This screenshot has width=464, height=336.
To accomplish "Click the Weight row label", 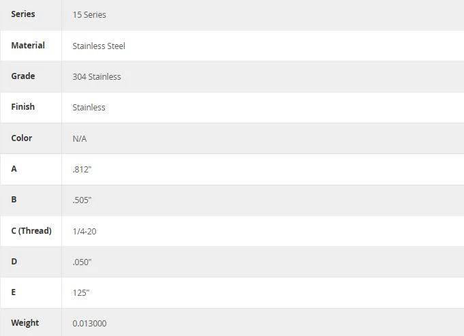I will coord(25,322).
